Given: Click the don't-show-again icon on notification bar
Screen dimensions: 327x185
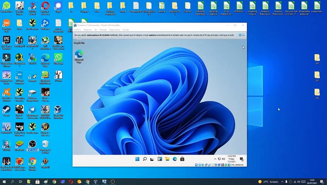Looking at the screenshot, I should point(243,35).
